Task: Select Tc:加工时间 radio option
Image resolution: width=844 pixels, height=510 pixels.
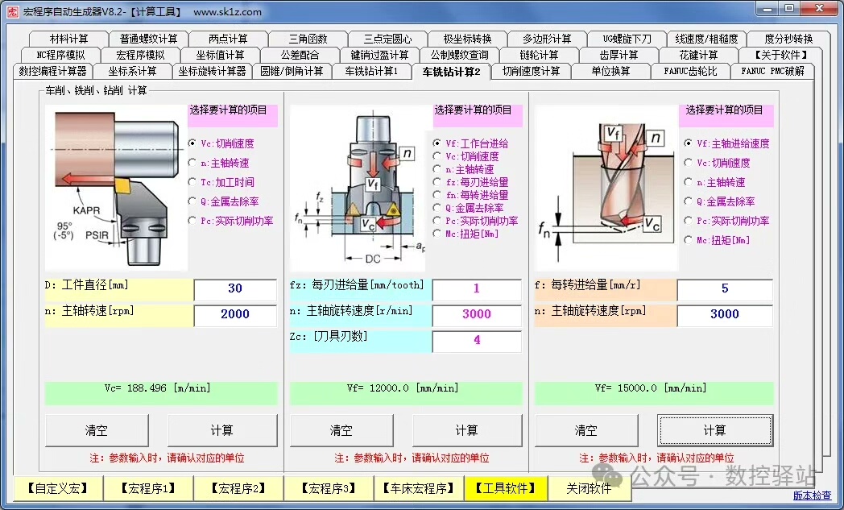Action: (221, 182)
